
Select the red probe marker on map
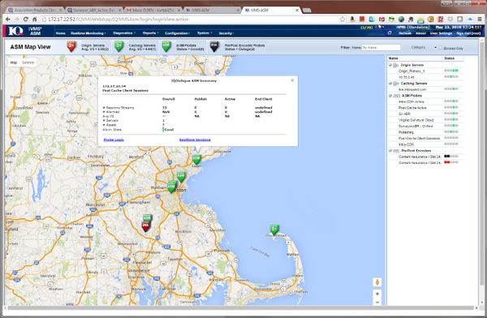[x=145, y=226]
